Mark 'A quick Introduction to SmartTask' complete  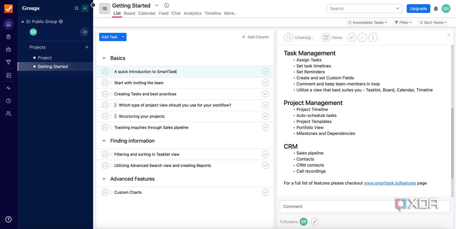tap(265, 71)
